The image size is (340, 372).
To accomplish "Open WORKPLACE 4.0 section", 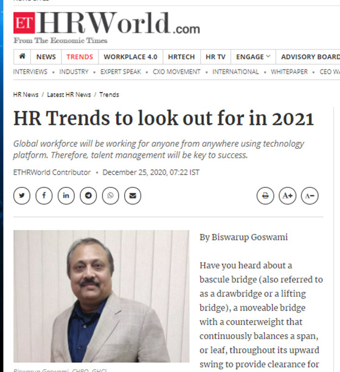I will 131,57.
